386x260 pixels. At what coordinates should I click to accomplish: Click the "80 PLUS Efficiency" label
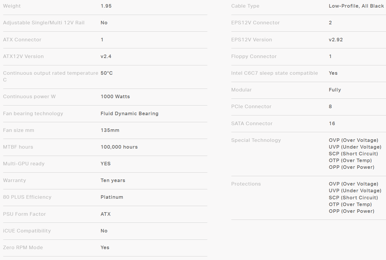click(27, 197)
